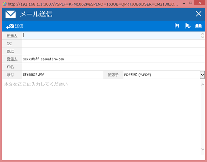This screenshot has width=207, height=162.
Task: Open the CC address link
Action: coord(9,43)
